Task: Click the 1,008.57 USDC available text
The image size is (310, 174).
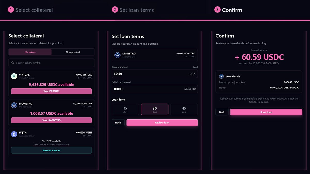Action: click(51, 113)
